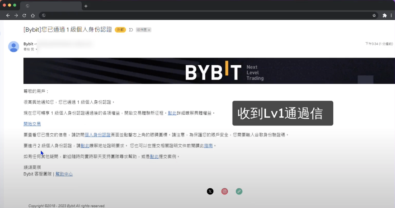This screenshot has width=395, height=208.
Task: Open the 點此 link for address proof requirements
Action: tap(85, 146)
